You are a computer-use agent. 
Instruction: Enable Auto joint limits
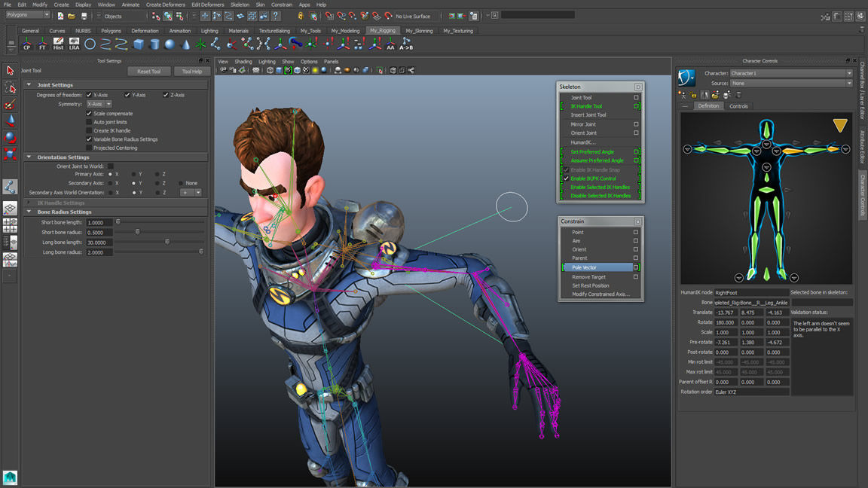click(89, 122)
